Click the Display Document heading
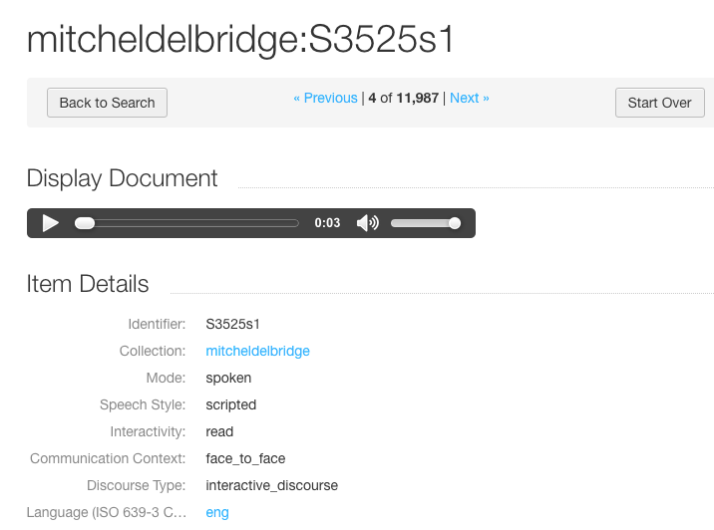The height and width of the screenshot is (530, 714). [x=122, y=178]
